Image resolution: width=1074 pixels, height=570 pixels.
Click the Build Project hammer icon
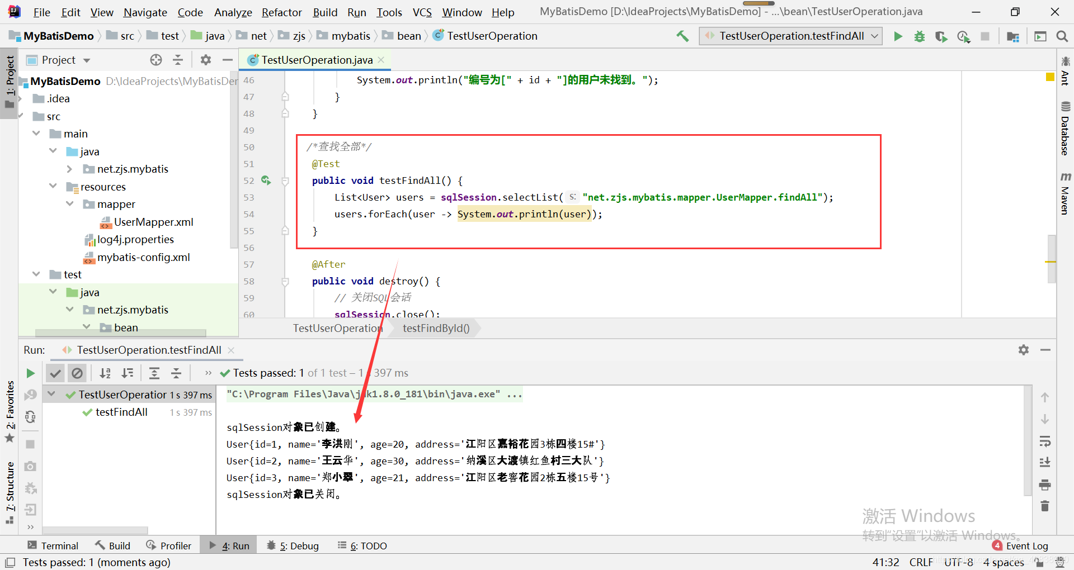click(682, 36)
